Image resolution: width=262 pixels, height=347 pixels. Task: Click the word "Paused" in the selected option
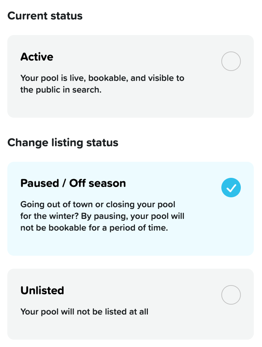[38, 183]
